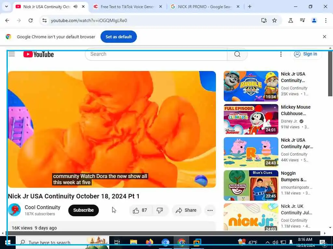Switch to NICK JR PROMO Google Search tab
Image resolution: width=333 pixels, height=249 pixels.
pos(204,6)
